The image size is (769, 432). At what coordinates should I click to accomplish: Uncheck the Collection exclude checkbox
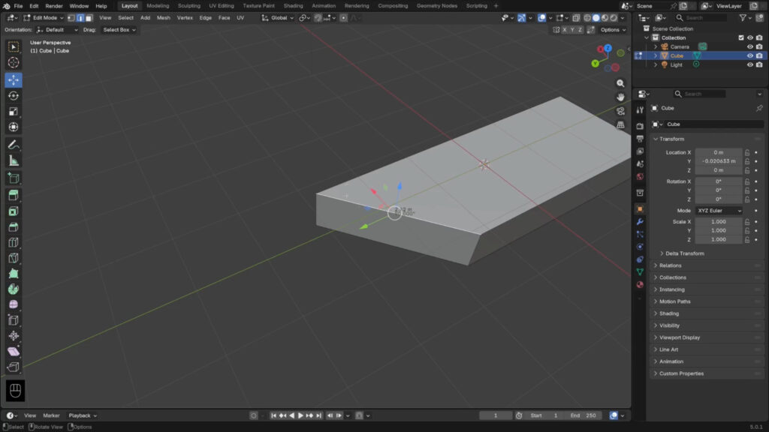741,37
